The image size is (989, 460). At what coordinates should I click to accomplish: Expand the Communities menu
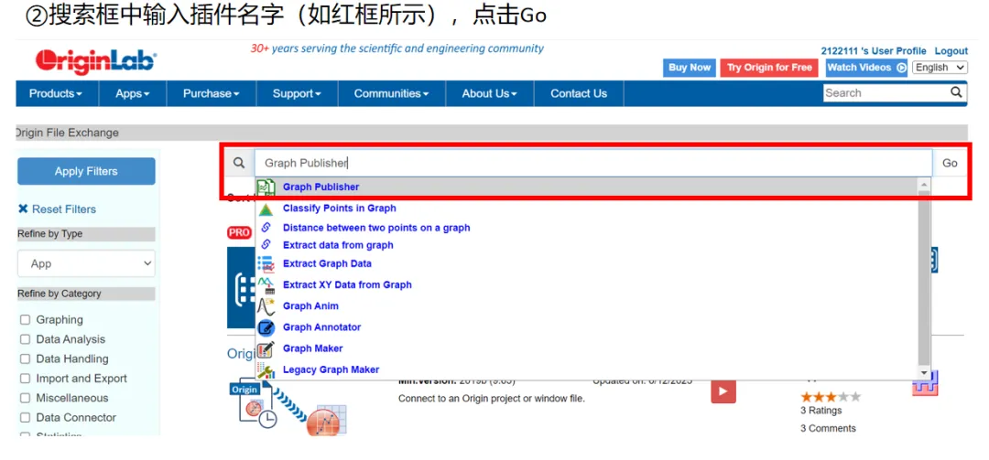392,93
